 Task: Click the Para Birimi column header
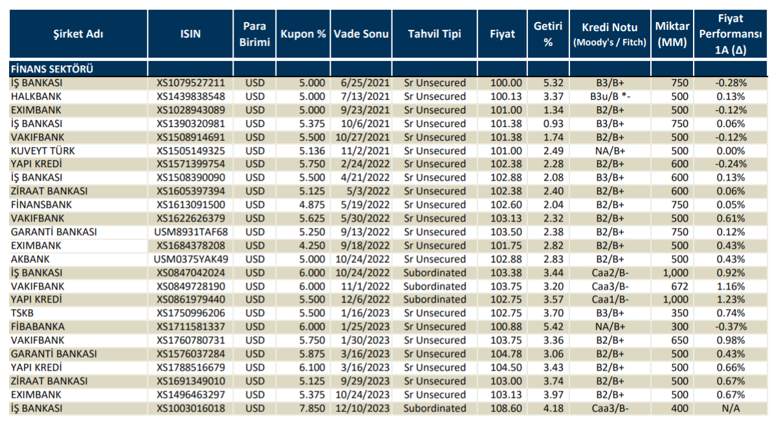[255, 34]
